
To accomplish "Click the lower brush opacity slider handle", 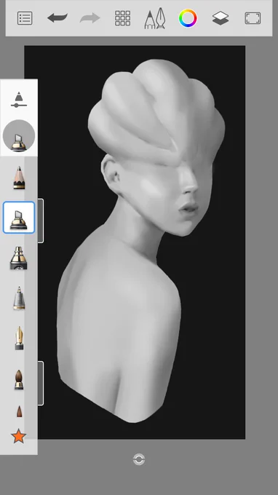I will point(41,383).
